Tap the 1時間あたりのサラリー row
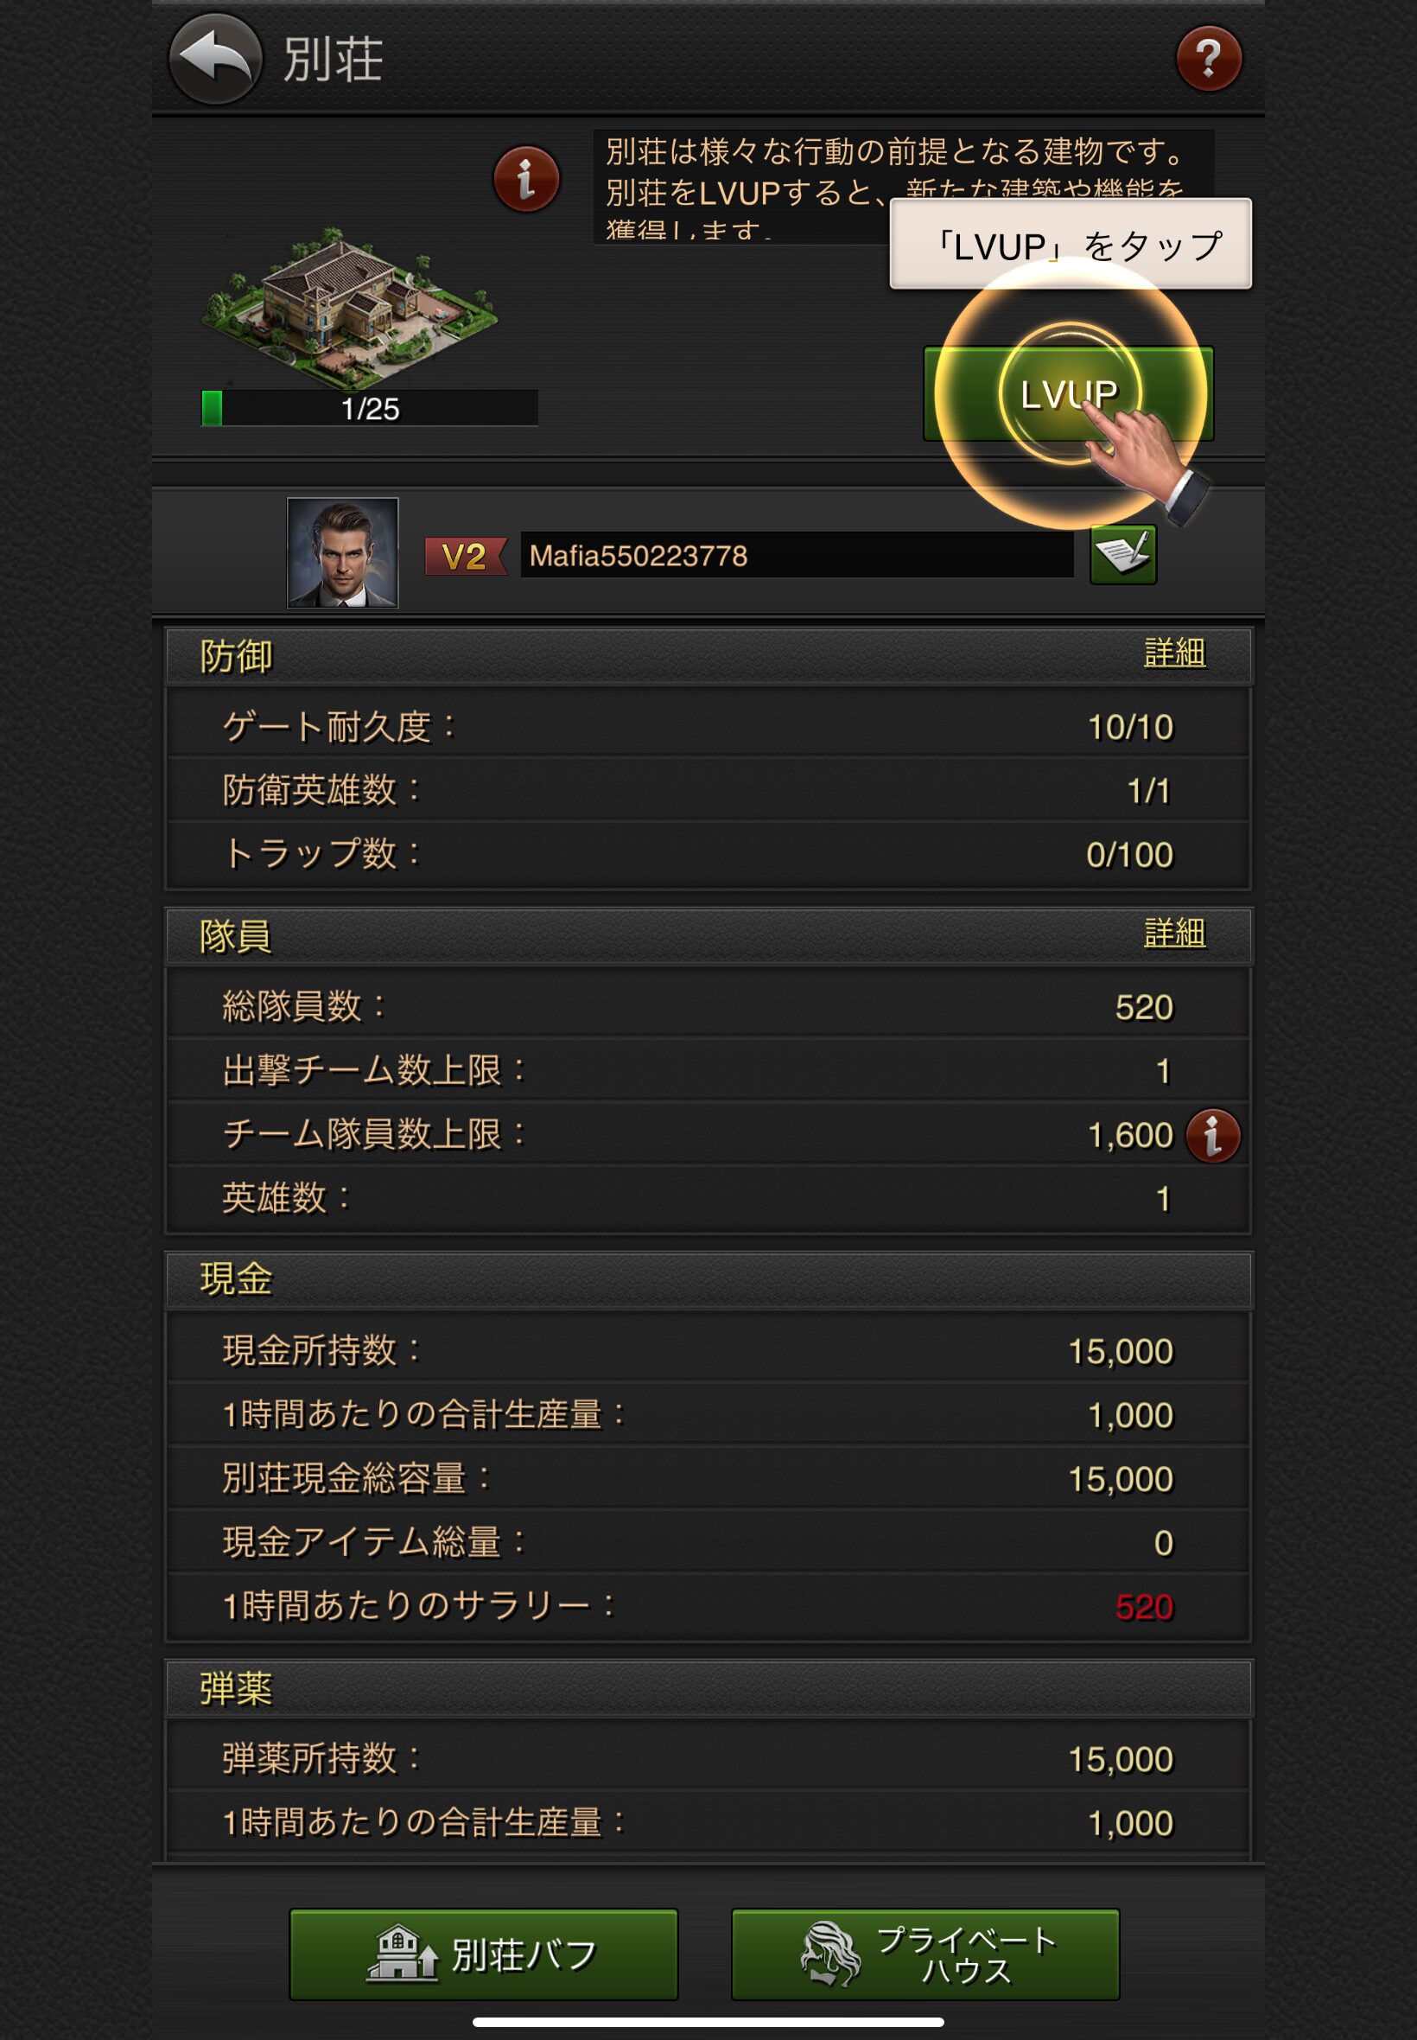 pos(708,1607)
